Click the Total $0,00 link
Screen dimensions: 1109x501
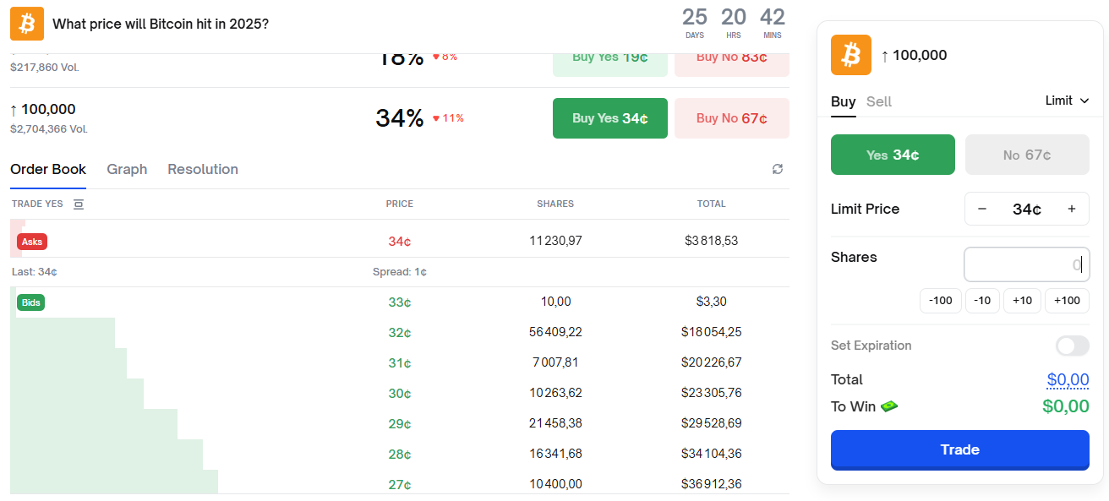[x=1068, y=379]
